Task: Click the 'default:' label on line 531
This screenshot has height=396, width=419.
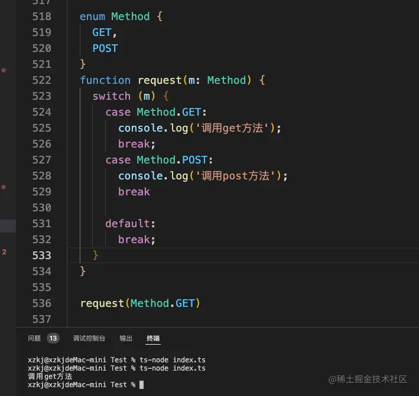Action: click(x=130, y=224)
